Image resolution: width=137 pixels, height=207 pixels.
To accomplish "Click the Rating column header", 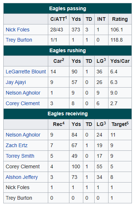I will [120, 19].
